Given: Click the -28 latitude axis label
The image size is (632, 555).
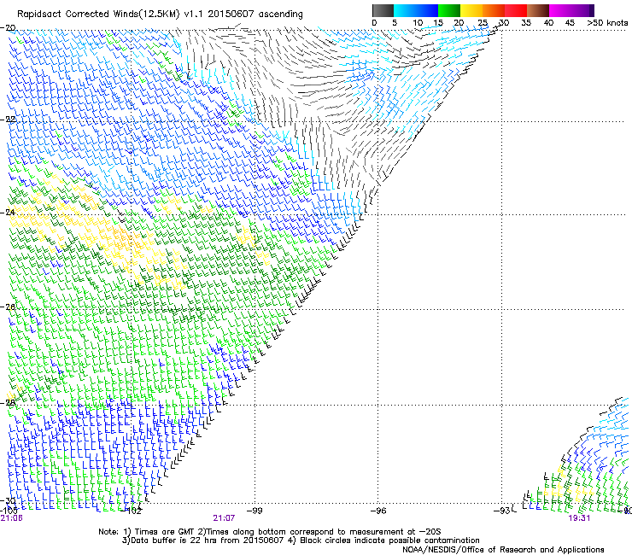Looking at the screenshot, I should (8, 403).
